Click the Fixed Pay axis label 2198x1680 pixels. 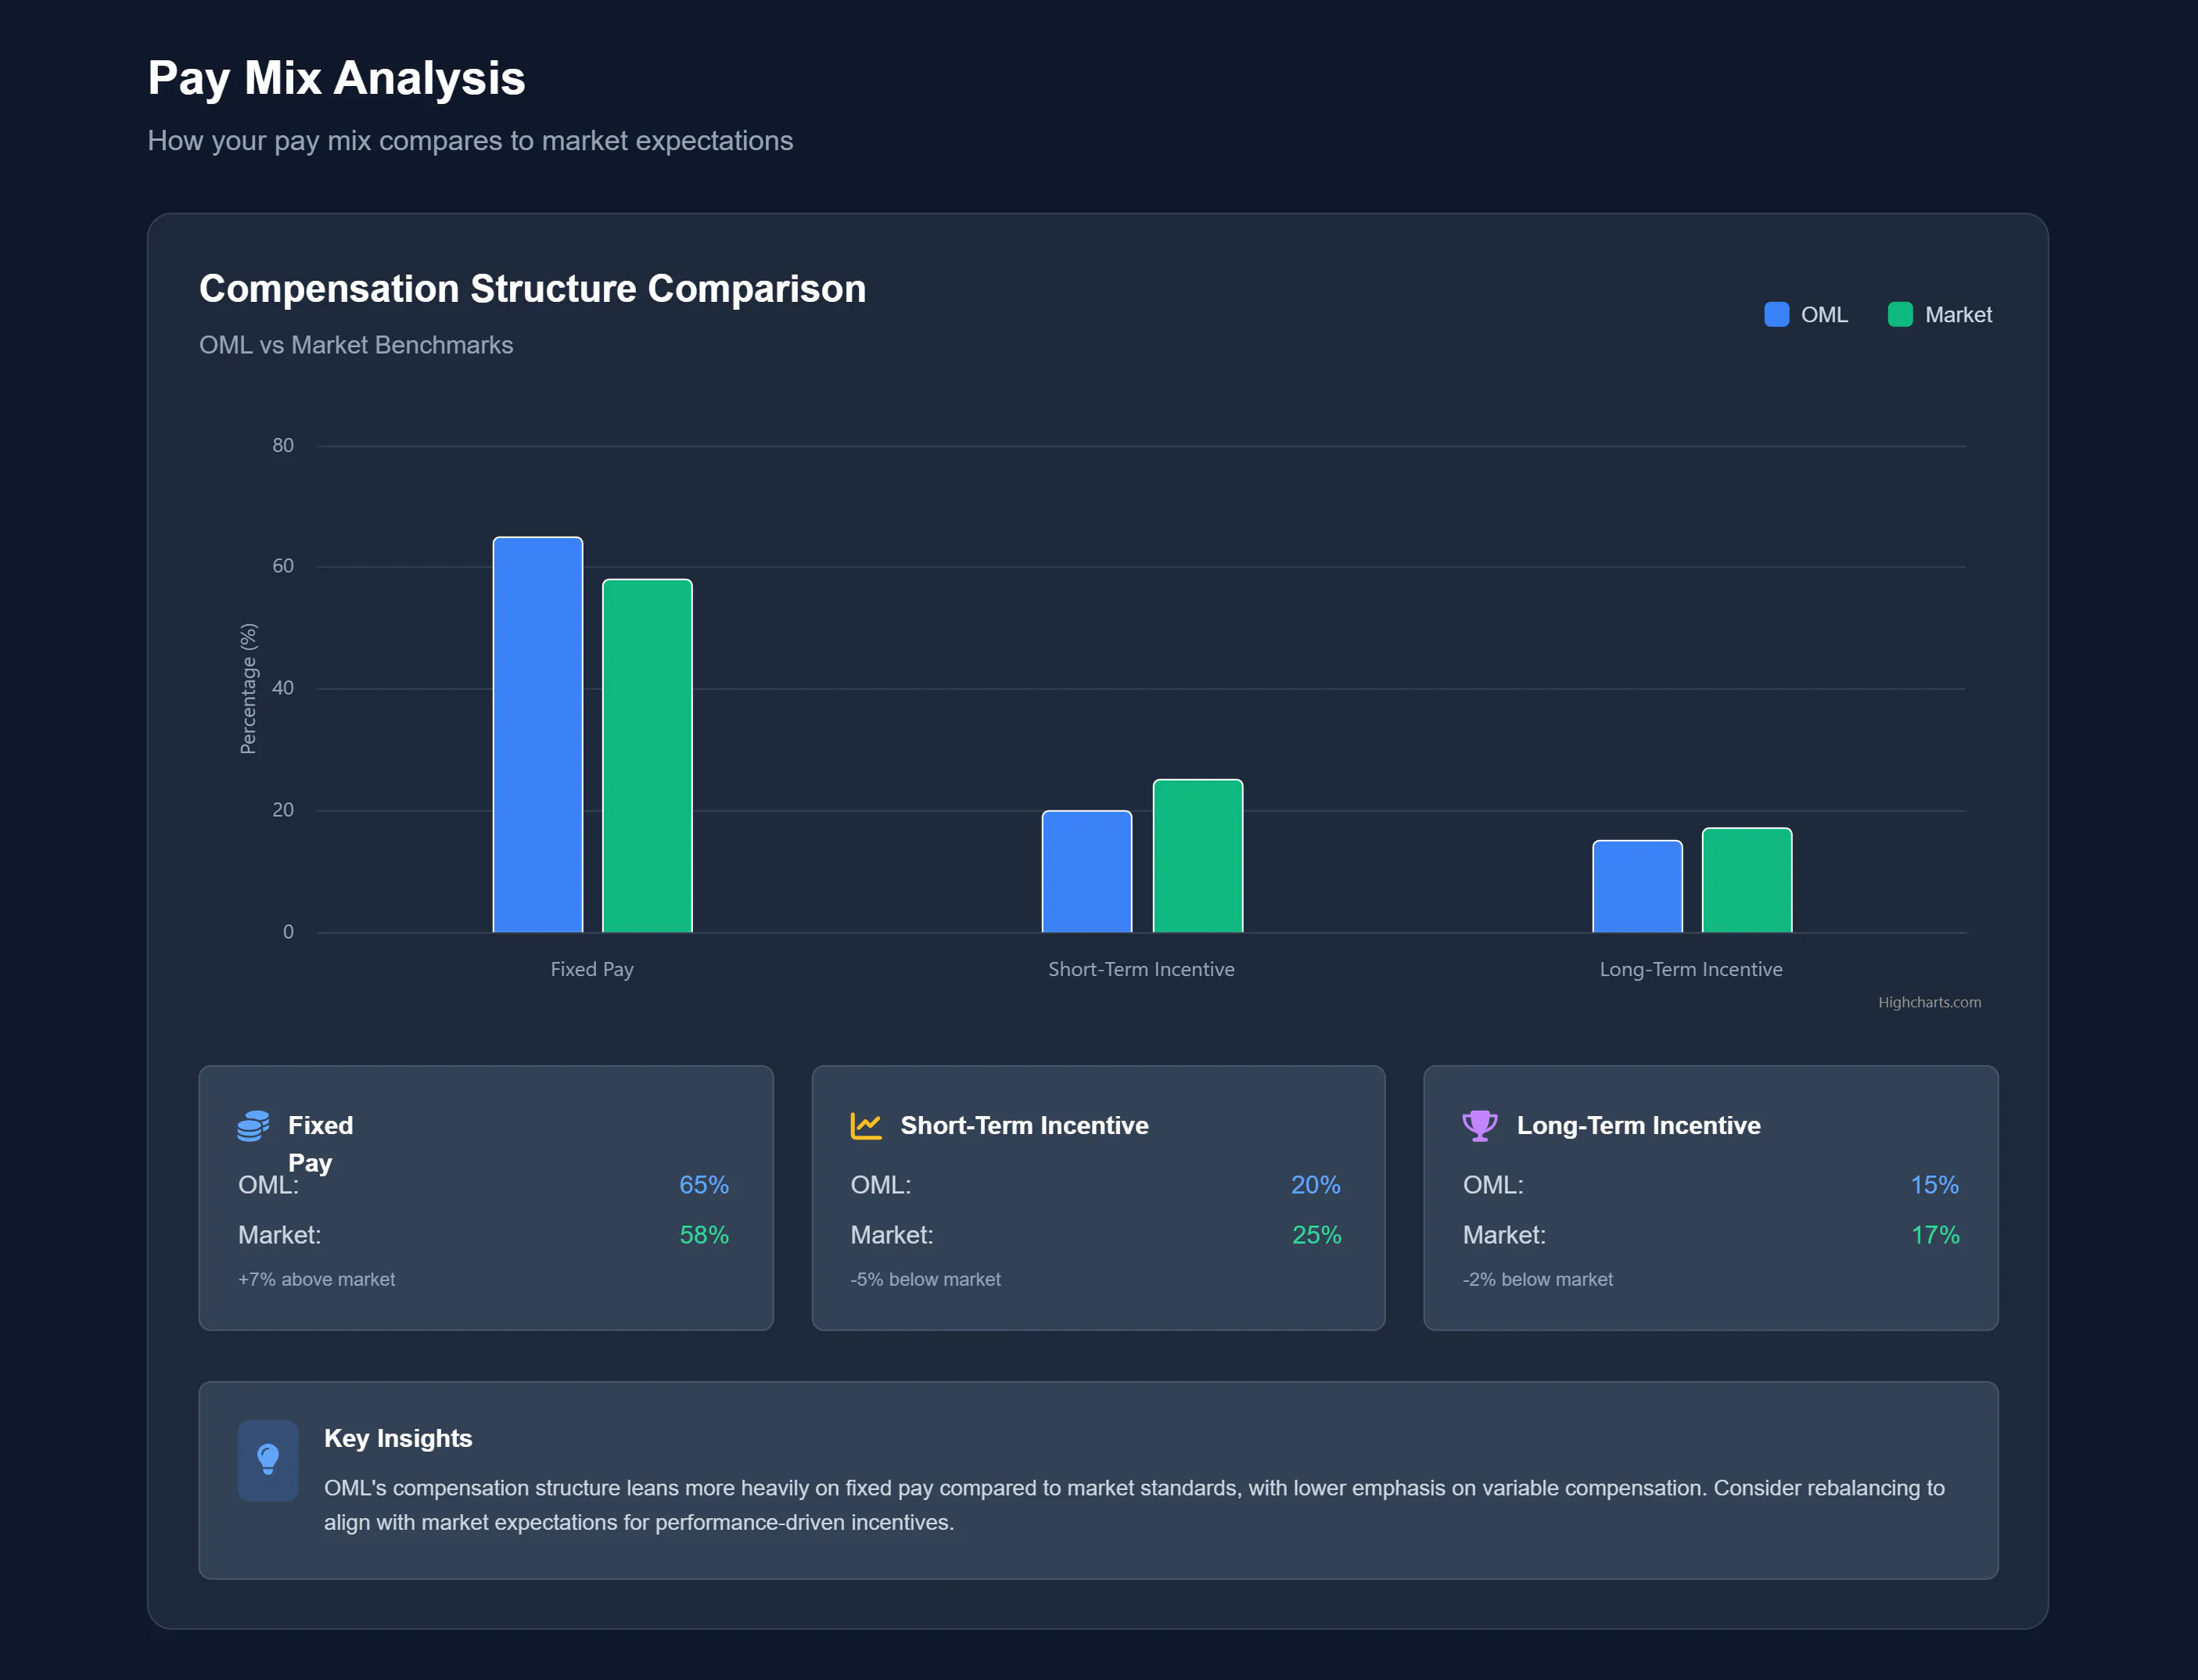(592, 969)
